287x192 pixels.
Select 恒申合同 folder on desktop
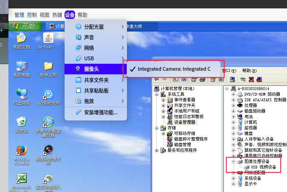(48, 69)
